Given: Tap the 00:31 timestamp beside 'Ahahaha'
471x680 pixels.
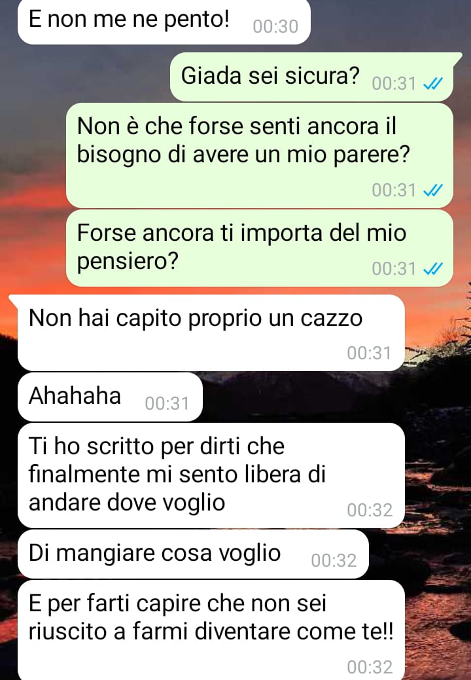Looking at the screenshot, I should 167,403.
